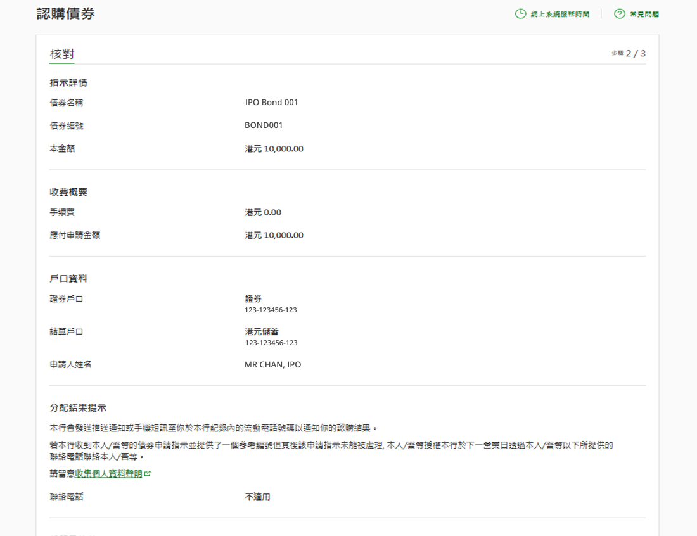Click the clock icon for online service hours
The height and width of the screenshot is (536, 697).
[x=520, y=14]
